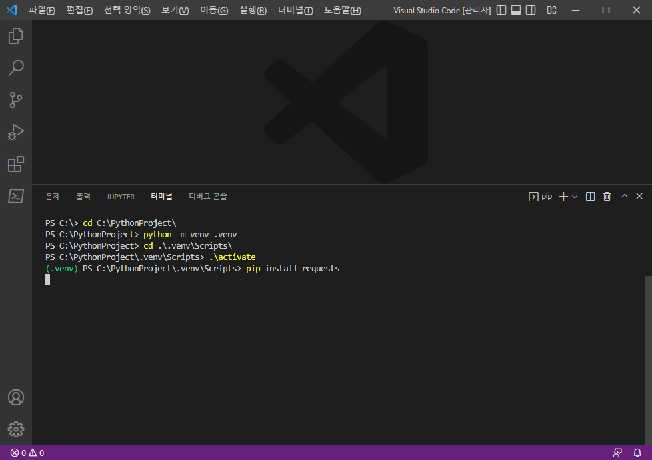The height and width of the screenshot is (460, 652).
Task: Click the 'pip install requests' command line
Action: (x=293, y=268)
